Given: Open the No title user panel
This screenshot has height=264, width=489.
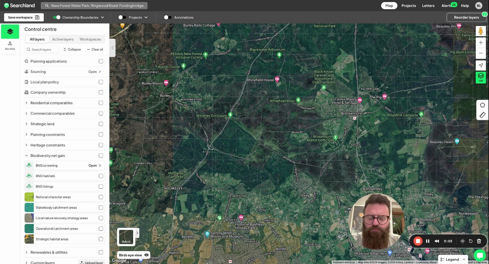Looking at the screenshot, I should [x=10, y=46].
